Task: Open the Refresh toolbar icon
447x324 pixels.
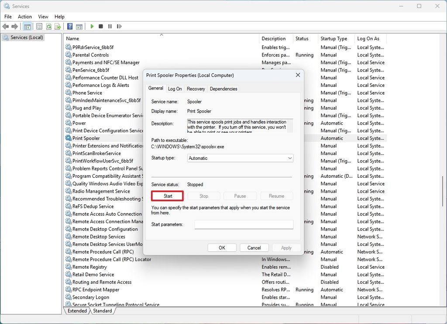Action: (48, 26)
